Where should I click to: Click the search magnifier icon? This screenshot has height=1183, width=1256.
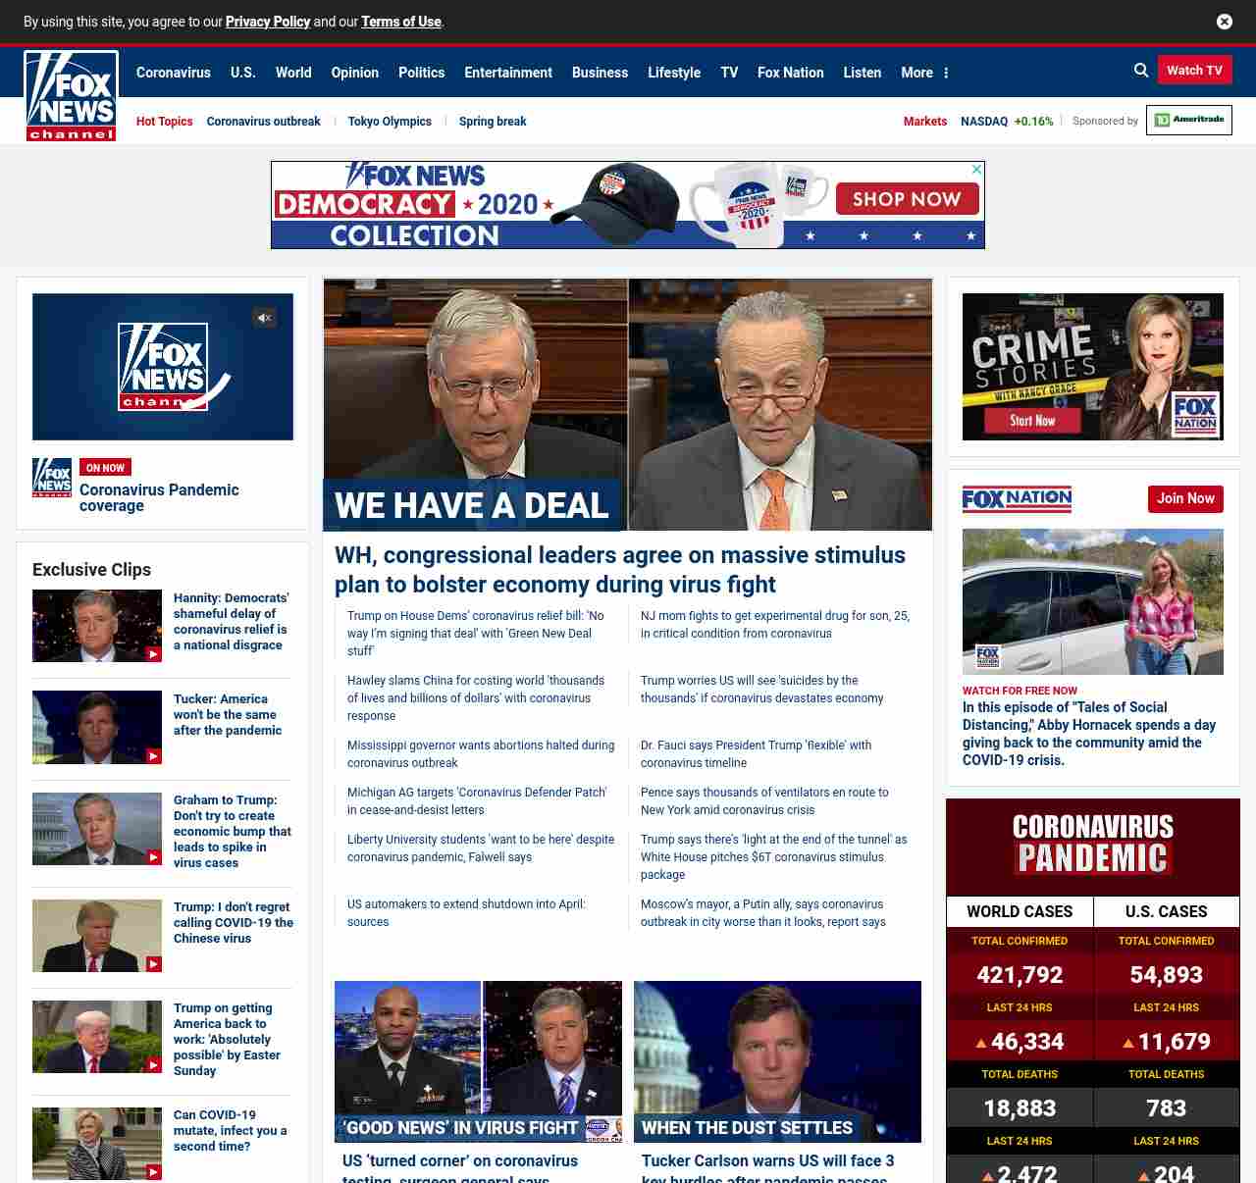(x=1140, y=71)
